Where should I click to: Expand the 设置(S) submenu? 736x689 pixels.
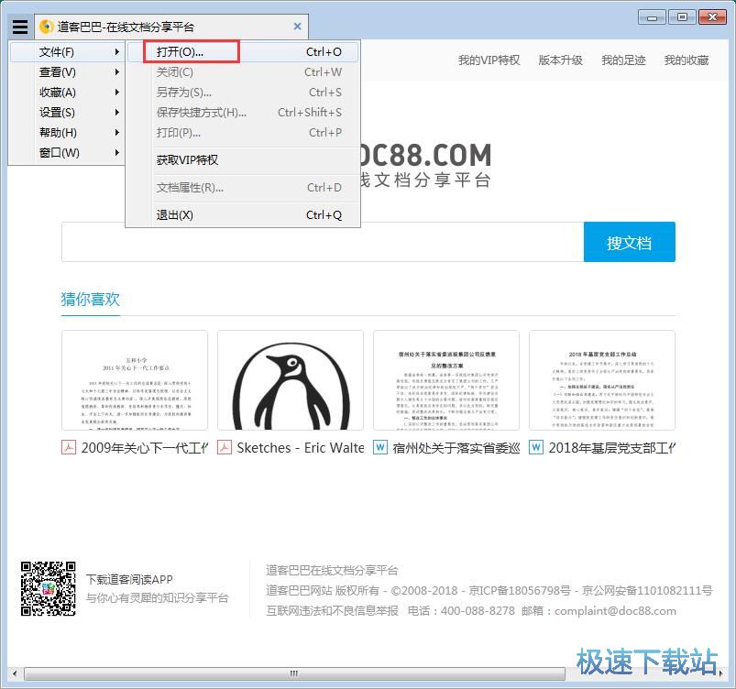tap(57, 113)
